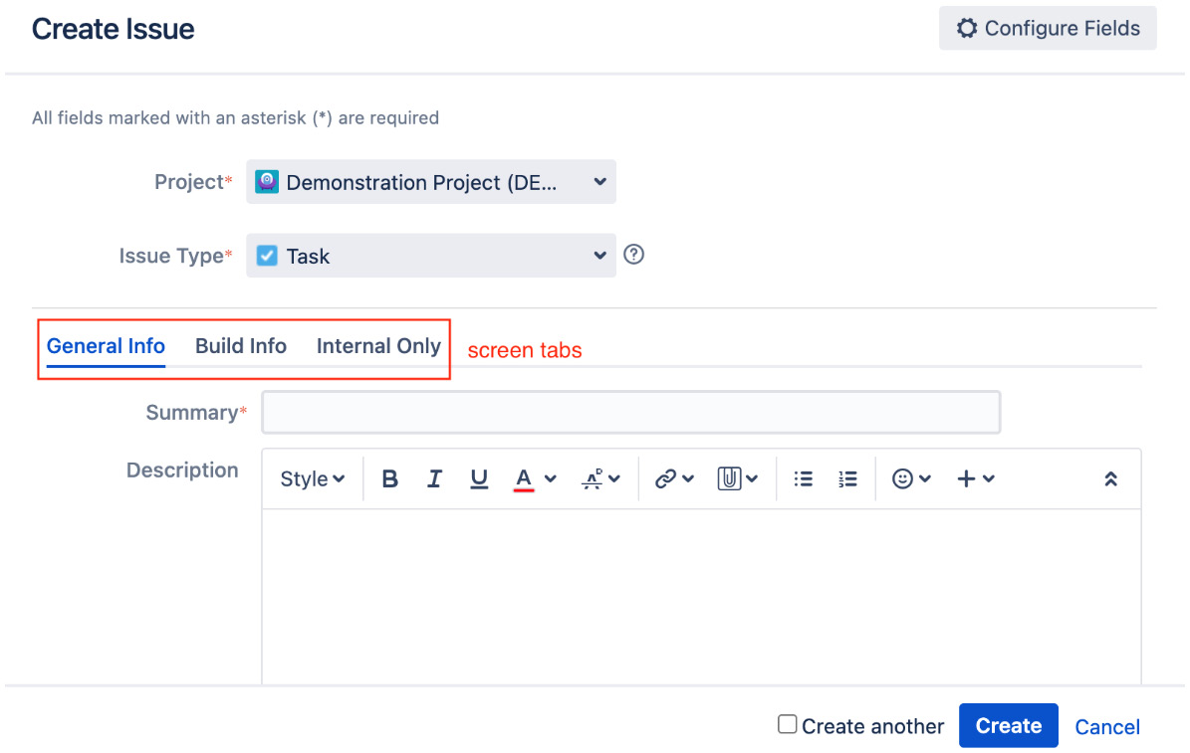Open the Project selector dropdown
Image resolution: width=1190 pixels, height=753 pixels.
(x=430, y=181)
